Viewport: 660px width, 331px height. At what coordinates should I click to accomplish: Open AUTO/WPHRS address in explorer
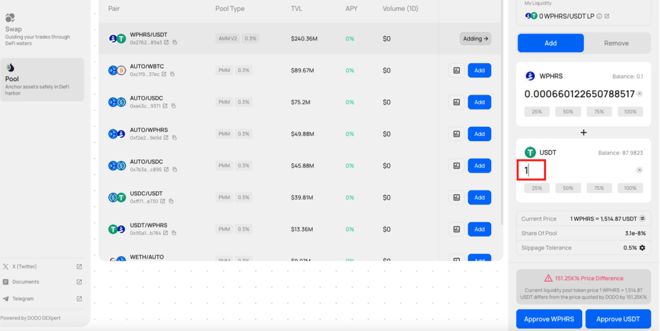[166, 138]
